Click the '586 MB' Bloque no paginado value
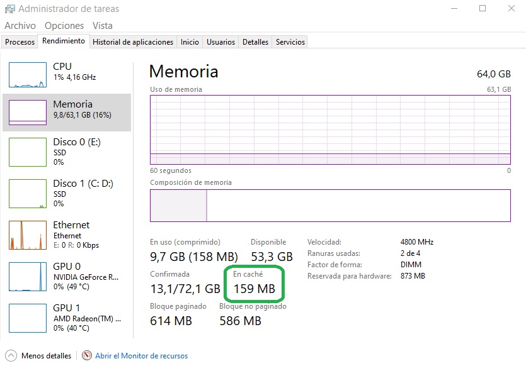 tap(240, 321)
